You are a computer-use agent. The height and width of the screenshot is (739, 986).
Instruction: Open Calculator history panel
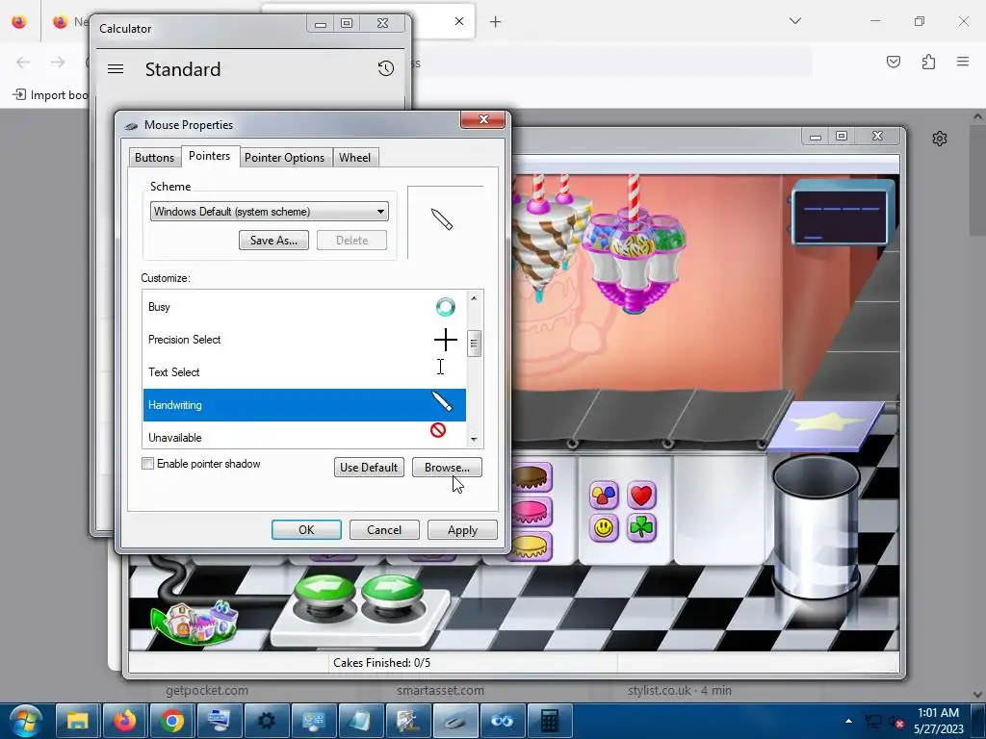point(385,68)
